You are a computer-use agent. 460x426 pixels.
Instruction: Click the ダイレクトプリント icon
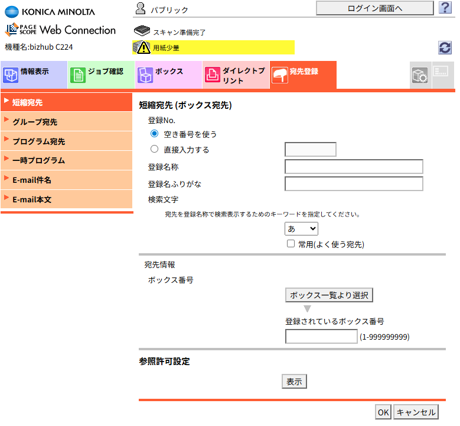click(213, 75)
